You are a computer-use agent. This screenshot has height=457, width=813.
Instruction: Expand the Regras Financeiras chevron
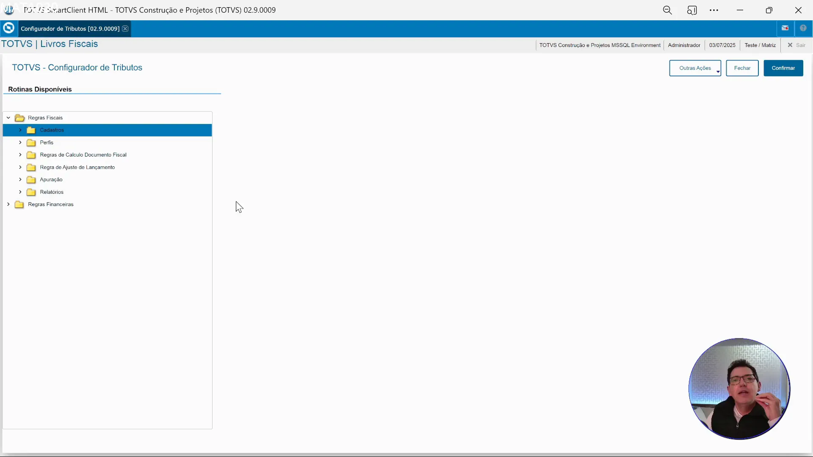click(8, 204)
